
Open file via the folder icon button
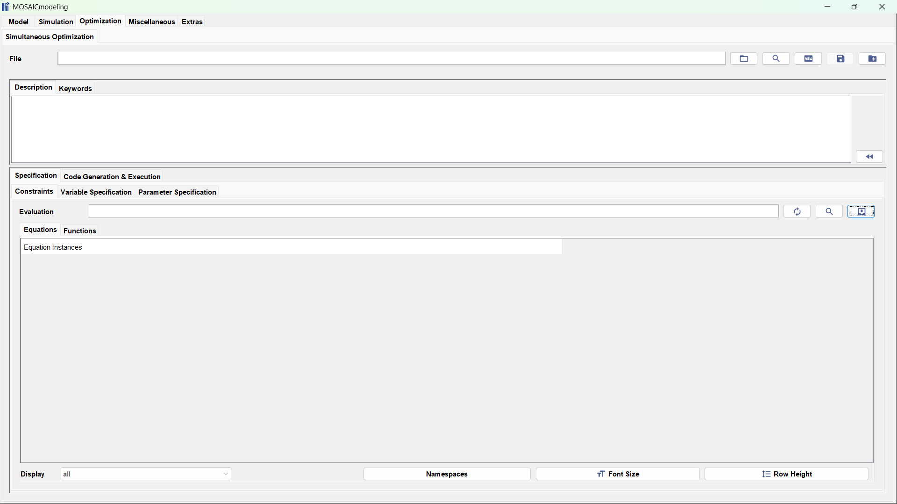pyautogui.click(x=744, y=58)
